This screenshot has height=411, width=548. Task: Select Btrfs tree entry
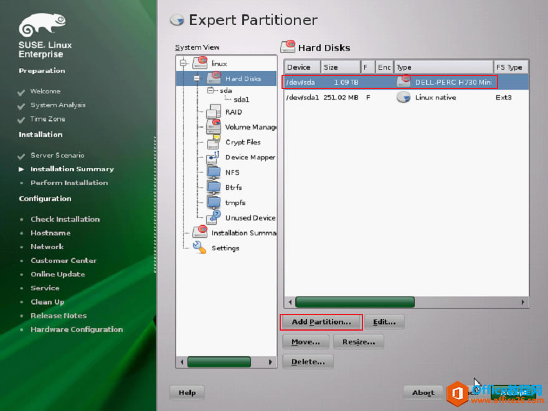(x=234, y=187)
